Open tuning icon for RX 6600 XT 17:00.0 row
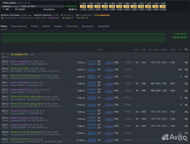 [x=186, y=126]
